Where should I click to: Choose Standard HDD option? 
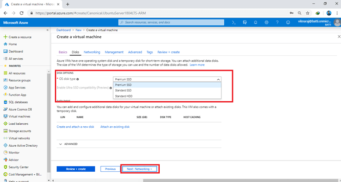pyautogui.click(x=167, y=96)
